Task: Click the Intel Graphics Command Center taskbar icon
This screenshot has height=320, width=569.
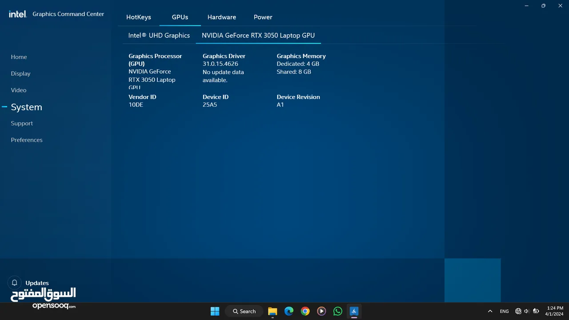Action: click(354, 311)
